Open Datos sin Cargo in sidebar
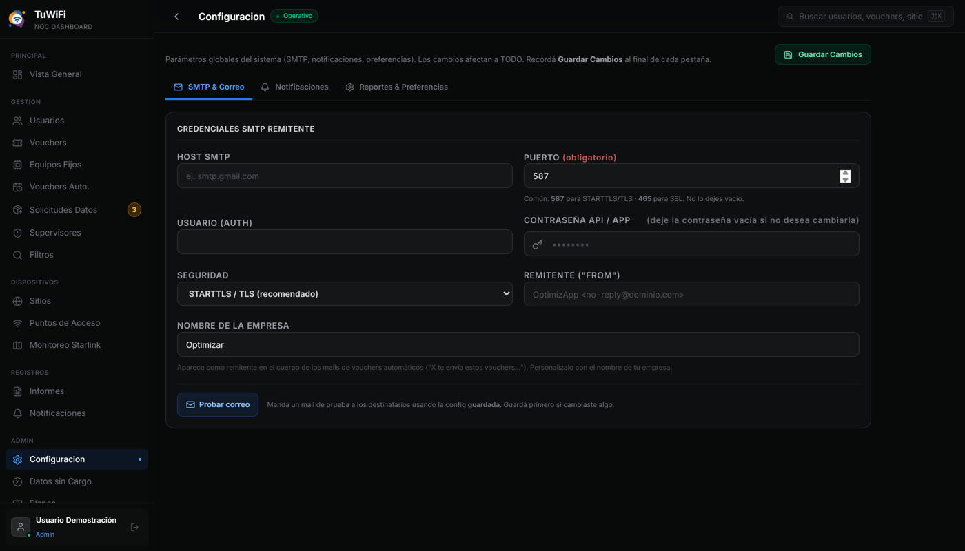Screen dimensions: 965x551 (x=77, y=481)
